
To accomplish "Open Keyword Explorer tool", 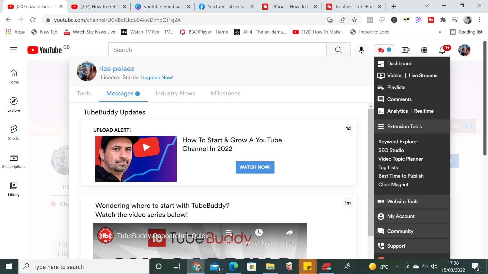I will coord(398,142).
